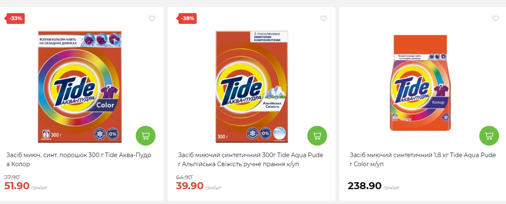The image size is (506, 204).
Task: Add Tide Color 1,8 кг bag to cart
Action: click(x=489, y=136)
